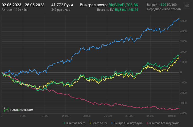Image resolution: width=193 pixels, height=127 pixels.
Task: Click the '349 рук в час' text
Action: click(x=61, y=10)
